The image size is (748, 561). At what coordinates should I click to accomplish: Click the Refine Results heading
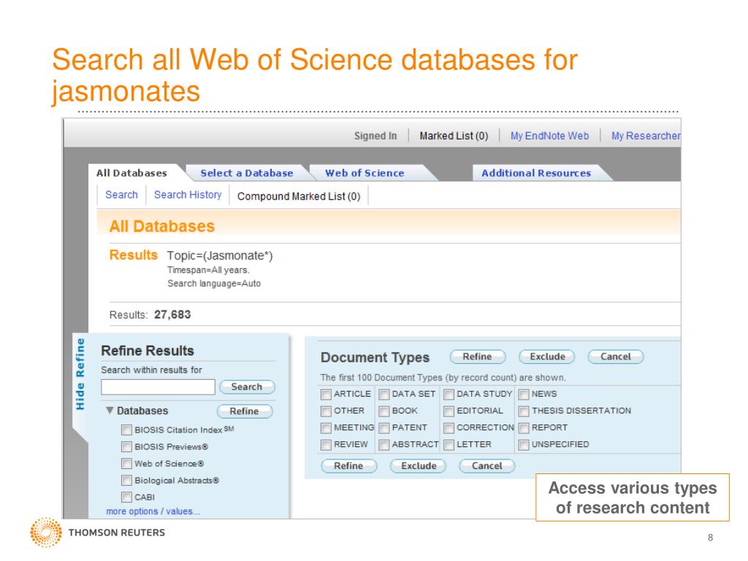pyautogui.click(x=148, y=351)
